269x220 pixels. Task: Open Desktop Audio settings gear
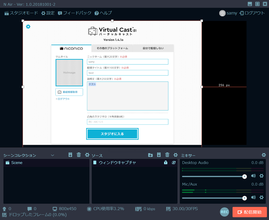coord(261,176)
